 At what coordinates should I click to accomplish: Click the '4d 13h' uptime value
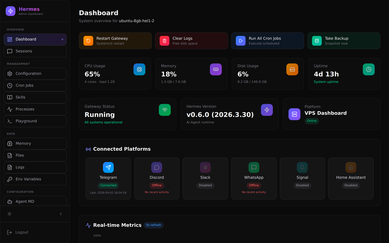coord(326,74)
